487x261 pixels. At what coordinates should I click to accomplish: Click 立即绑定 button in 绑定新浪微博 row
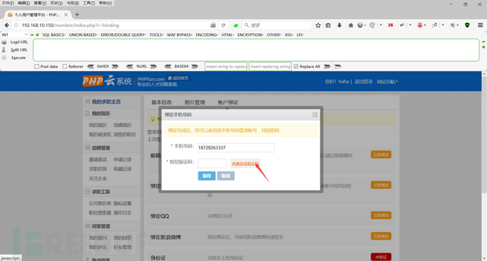point(381,236)
